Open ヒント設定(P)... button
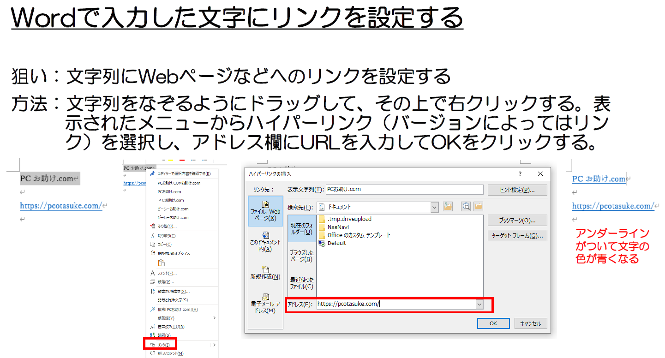This screenshot has width=665, height=358. point(517,190)
